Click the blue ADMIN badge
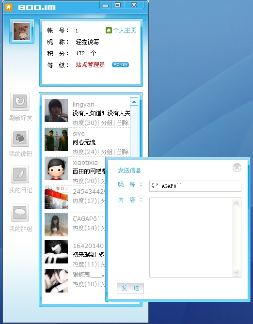 click(120, 65)
